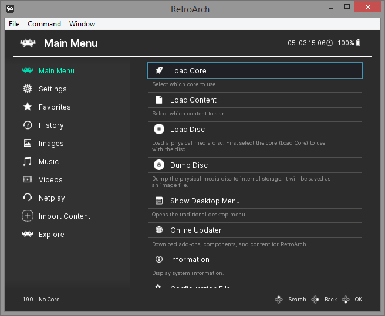The image size is (385, 316).
Task: Click the Netplay headset icon
Action: pos(28,198)
